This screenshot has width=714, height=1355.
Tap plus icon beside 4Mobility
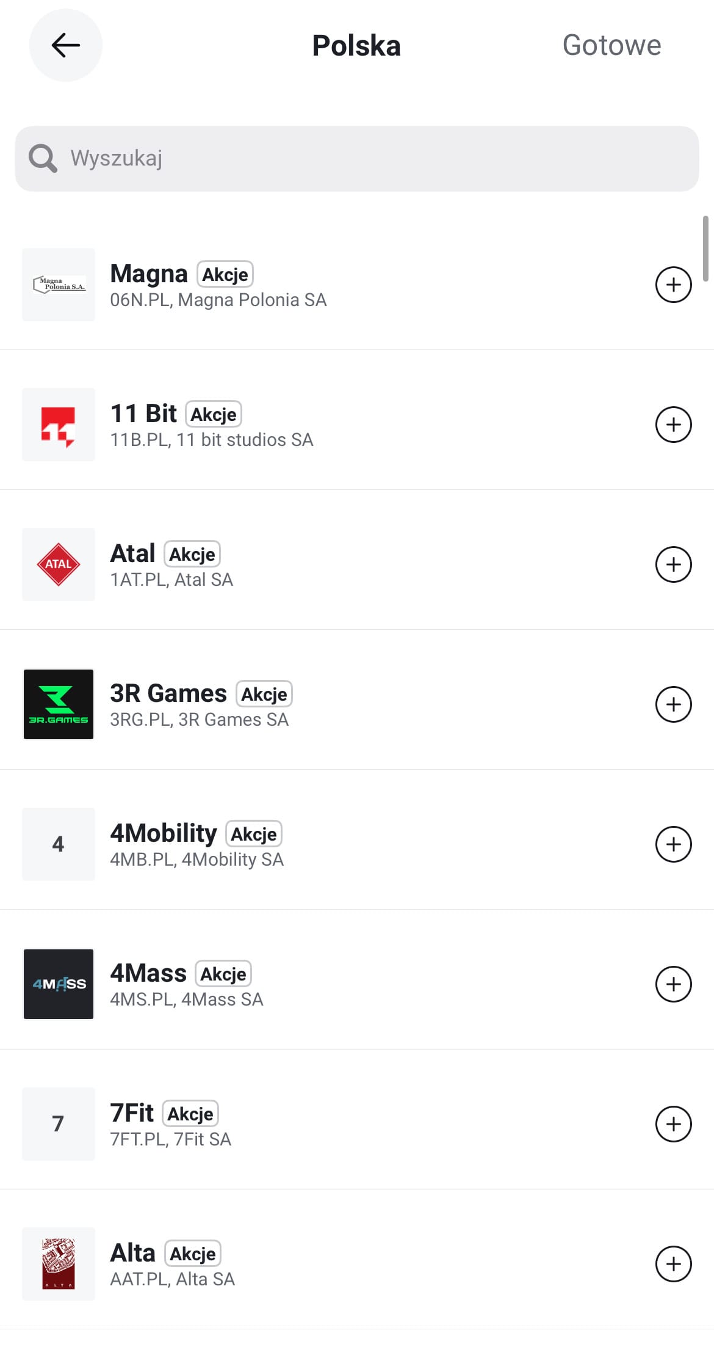coord(673,844)
